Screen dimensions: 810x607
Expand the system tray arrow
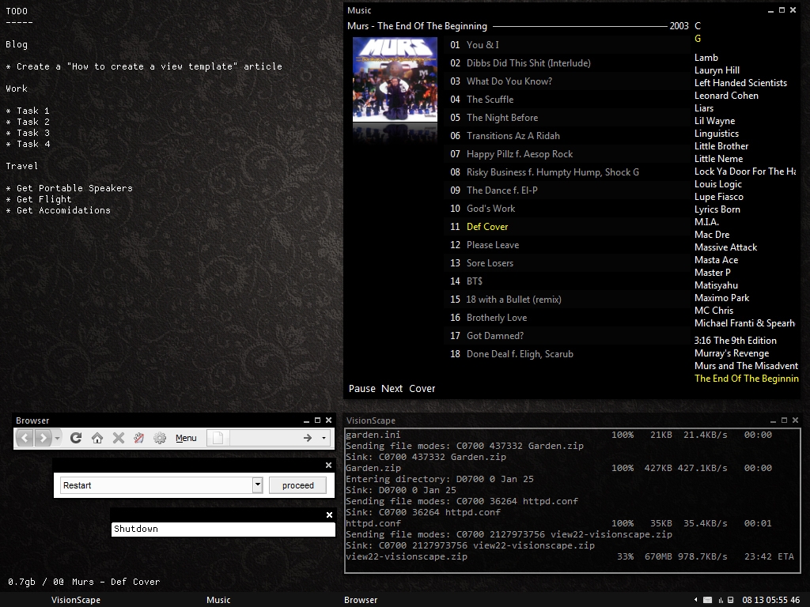coord(695,600)
